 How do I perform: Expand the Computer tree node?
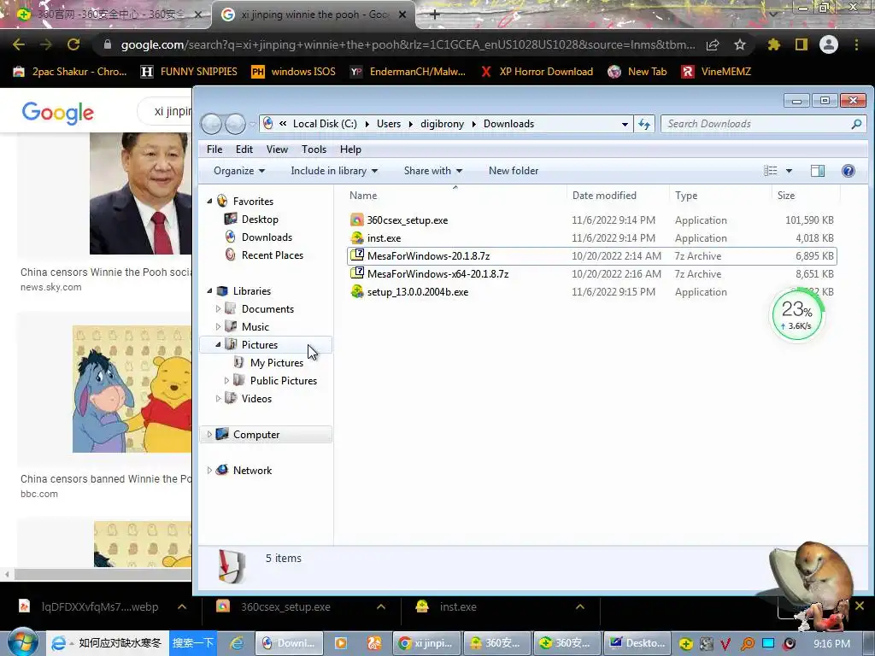(209, 434)
